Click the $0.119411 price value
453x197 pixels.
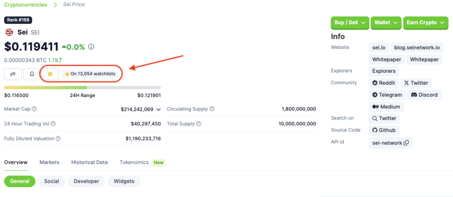[x=31, y=47]
